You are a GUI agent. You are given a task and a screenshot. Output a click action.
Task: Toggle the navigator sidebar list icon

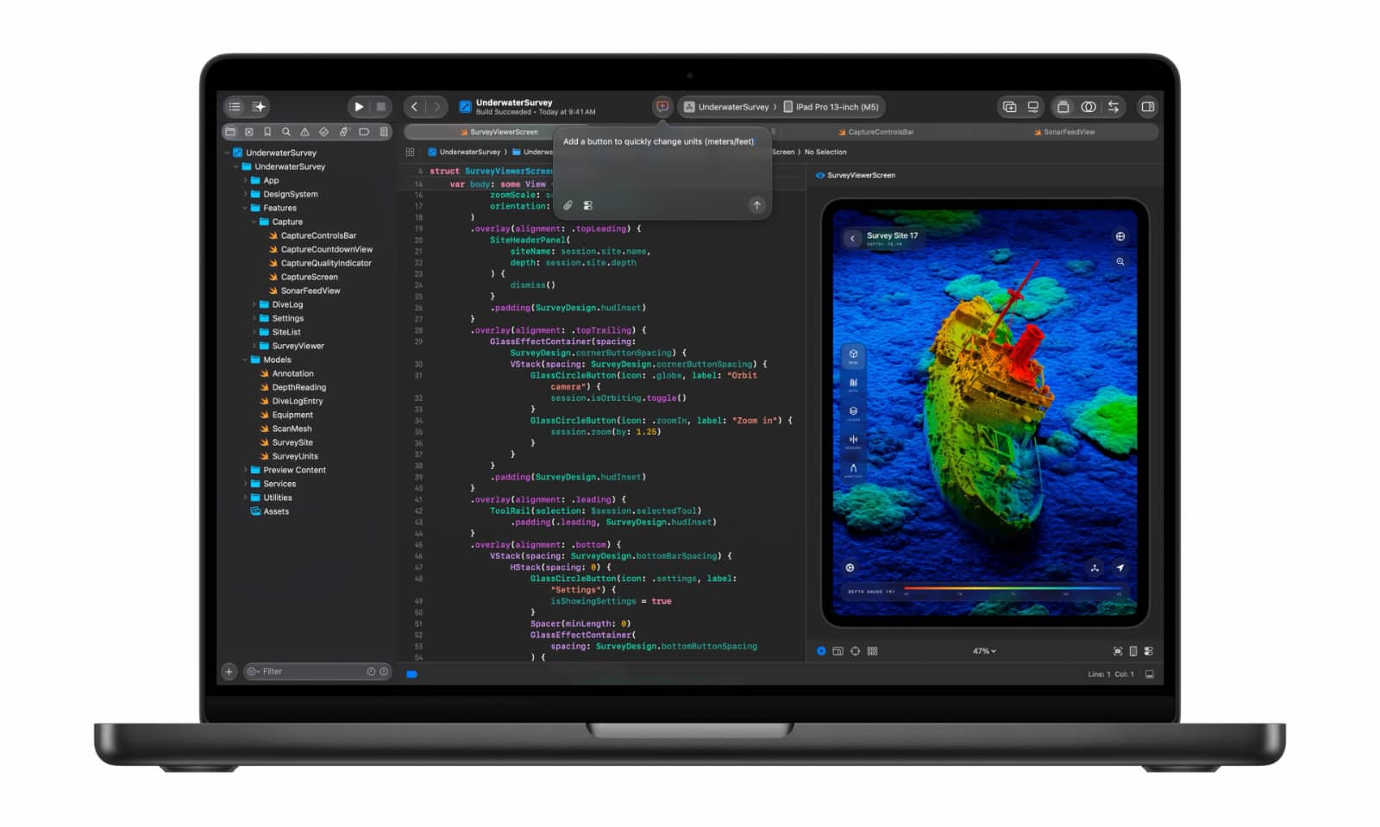click(235, 107)
